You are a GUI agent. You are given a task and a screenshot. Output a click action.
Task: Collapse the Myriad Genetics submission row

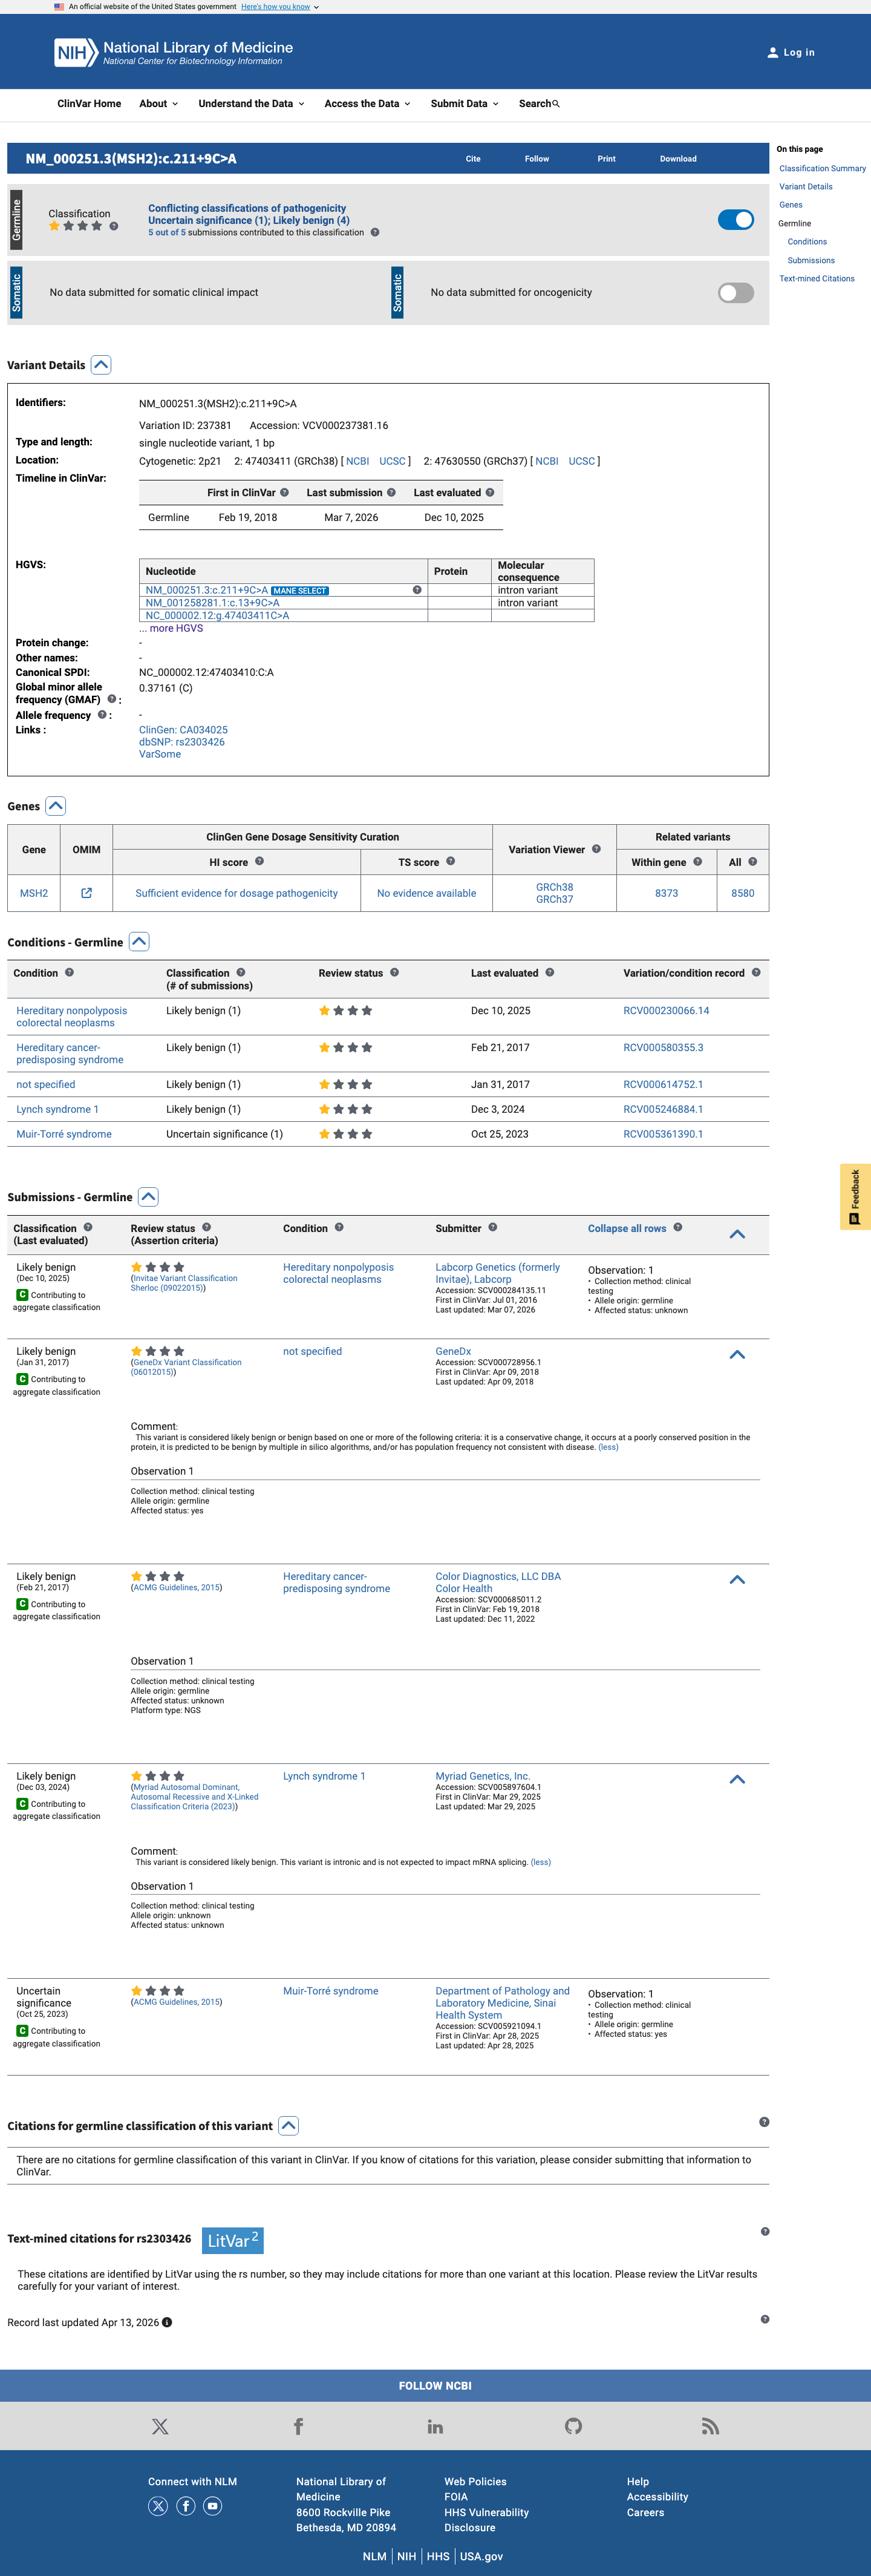[x=737, y=1780]
